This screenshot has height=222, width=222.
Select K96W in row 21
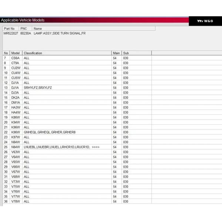tap(16, 127)
